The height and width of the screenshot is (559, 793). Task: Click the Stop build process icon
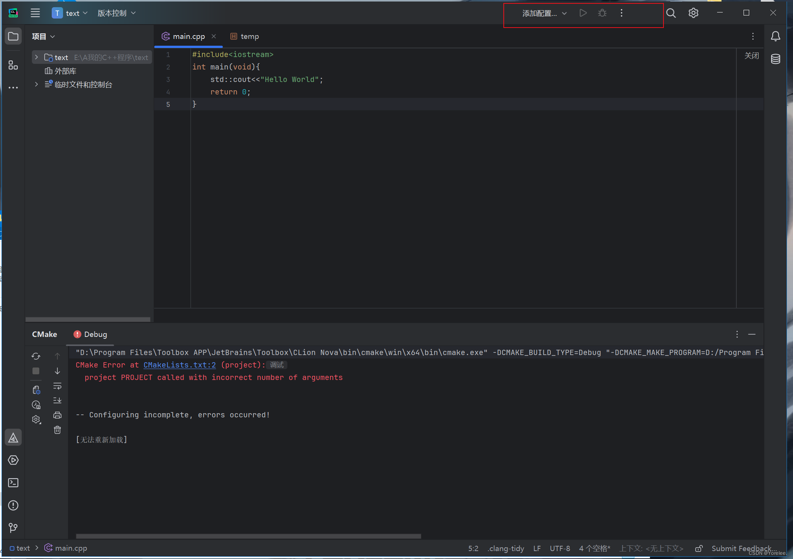[x=36, y=371]
